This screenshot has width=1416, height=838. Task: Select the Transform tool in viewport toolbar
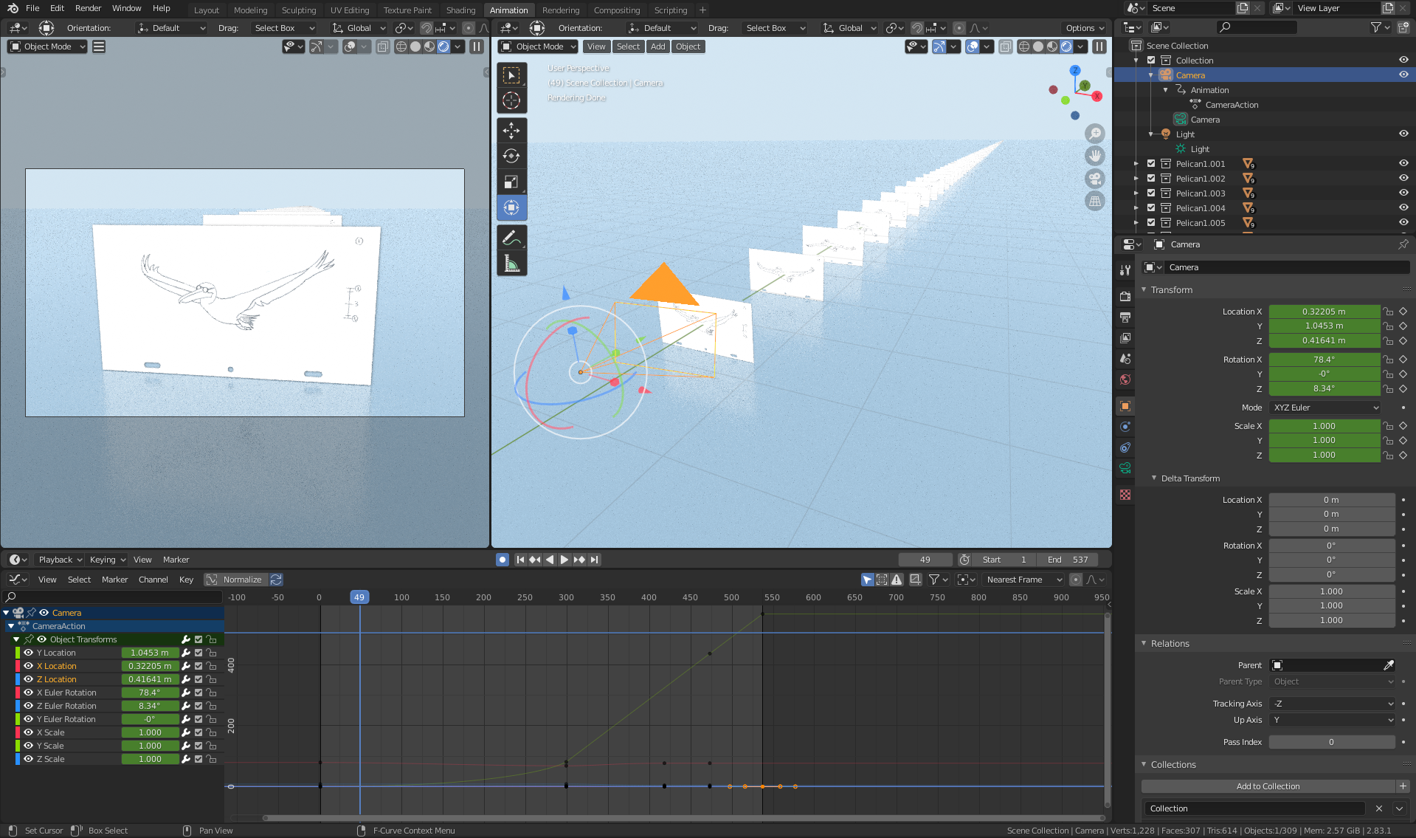pyautogui.click(x=511, y=207)
